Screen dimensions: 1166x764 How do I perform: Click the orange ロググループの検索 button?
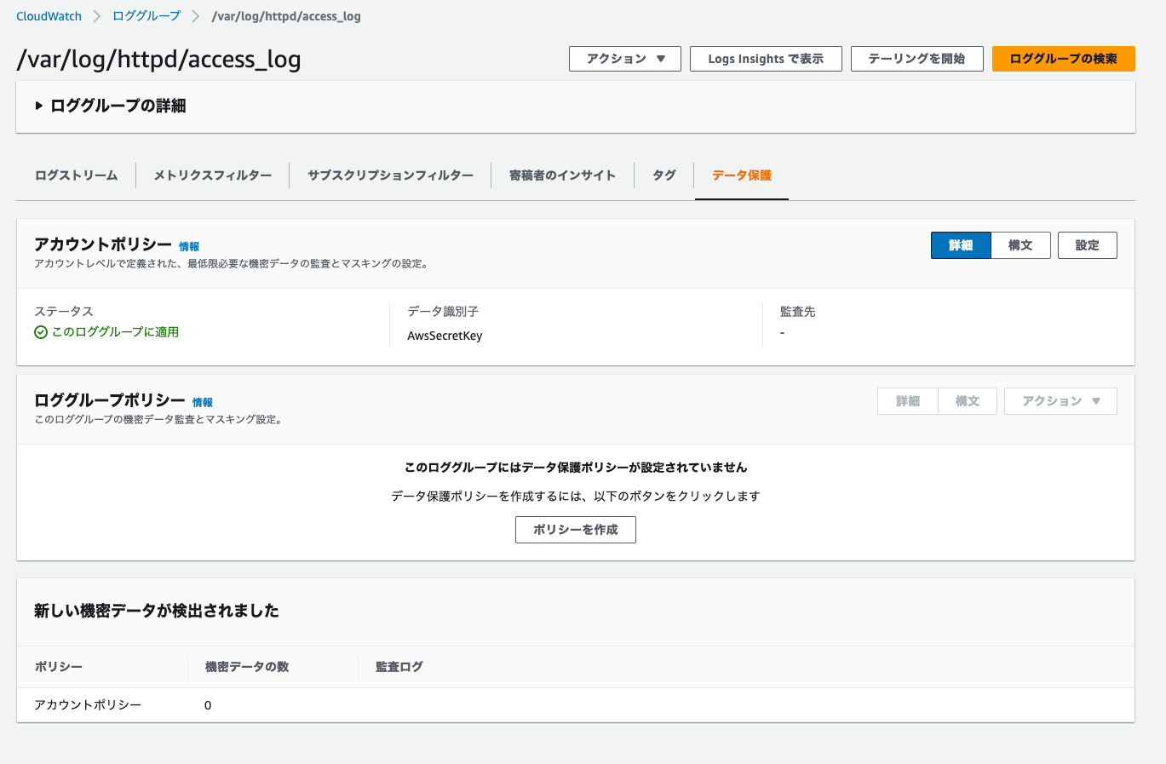1063,59
